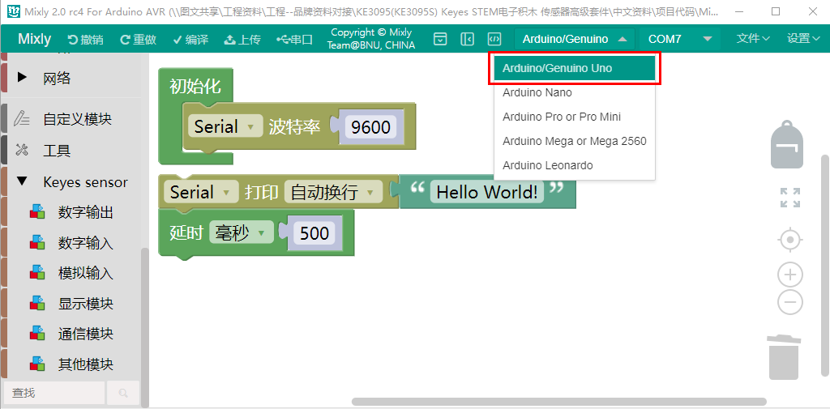Image resolution: width=830 pixels, height=409 pixels.
Task: Zoom out with the minus icon
Action: tap(789, 302)
